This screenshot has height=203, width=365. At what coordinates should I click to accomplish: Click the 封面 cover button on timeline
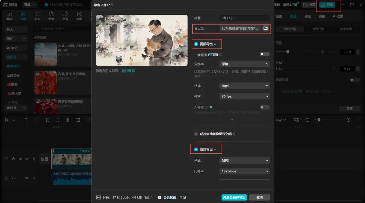point(44,159)
